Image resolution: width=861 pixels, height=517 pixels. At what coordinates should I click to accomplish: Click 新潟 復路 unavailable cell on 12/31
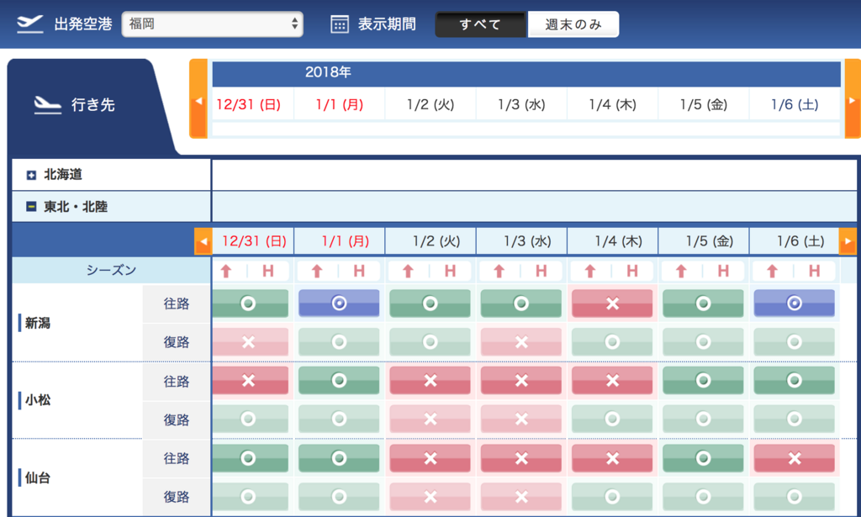[251, 342]
